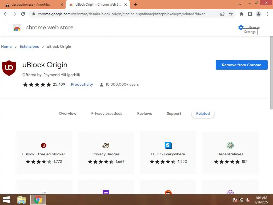Click the padlock site info icon

[34, 14]
